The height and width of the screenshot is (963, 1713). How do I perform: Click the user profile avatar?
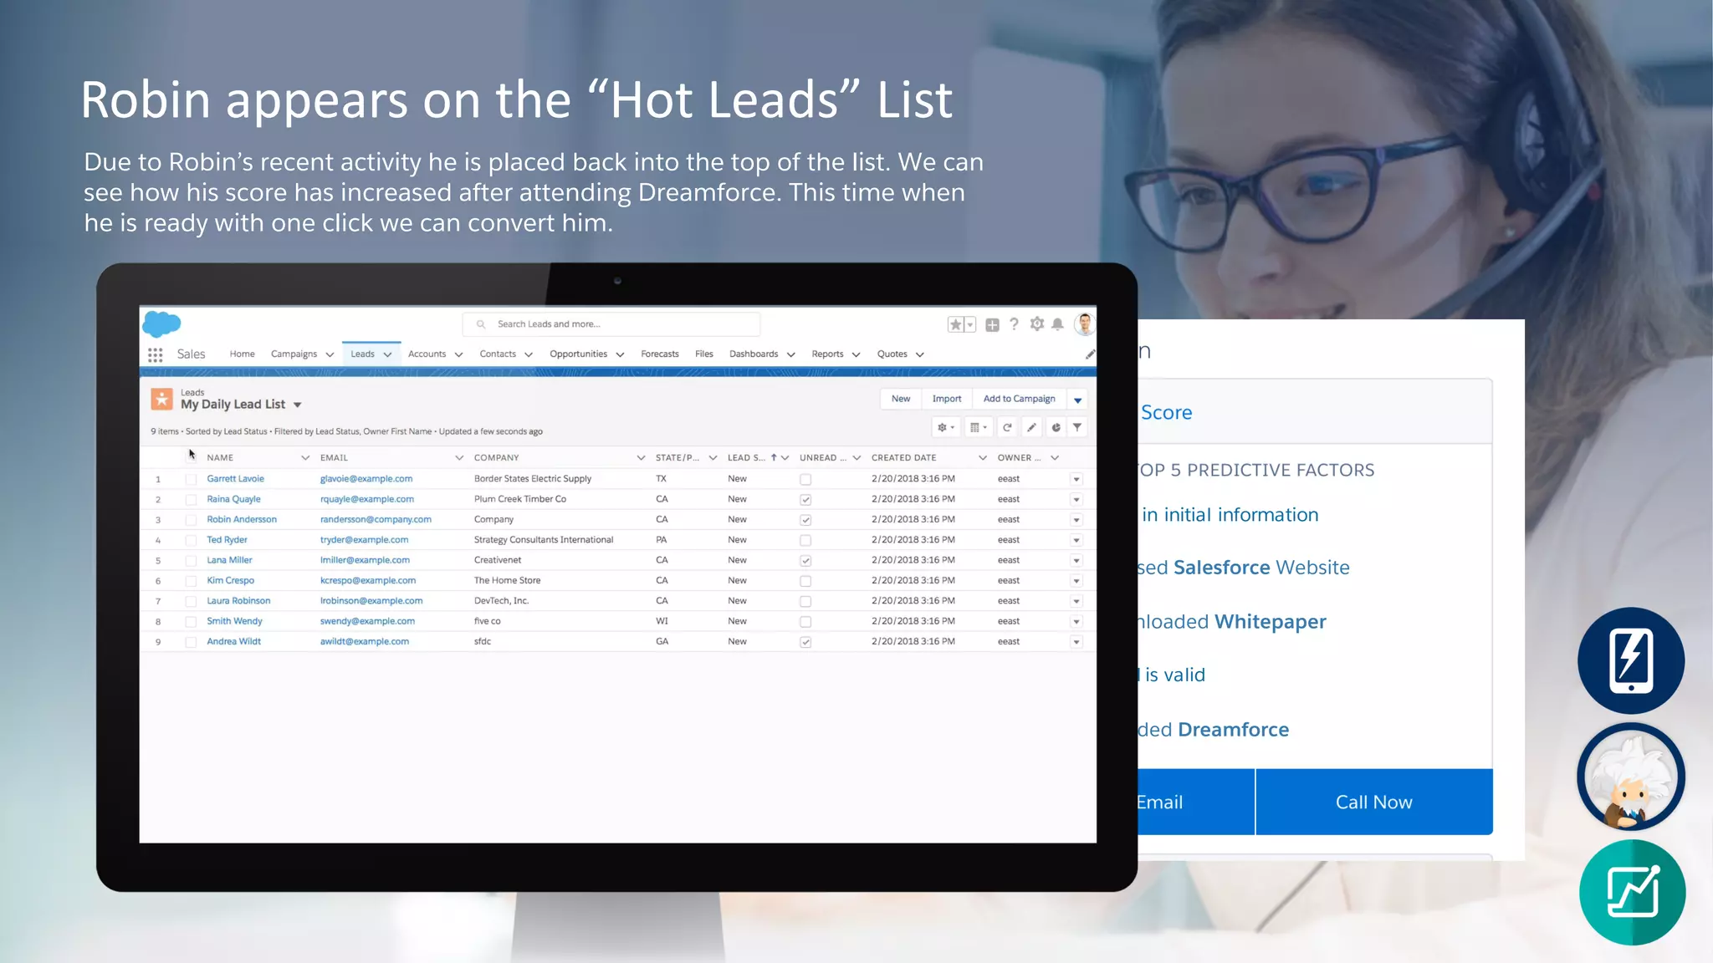click(x=1085, y=324)
